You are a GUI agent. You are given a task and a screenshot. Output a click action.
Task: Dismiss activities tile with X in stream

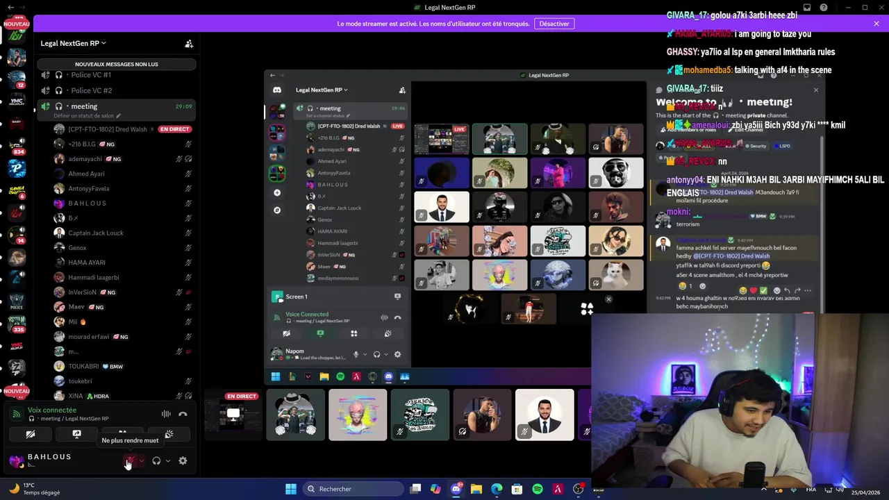608,299
